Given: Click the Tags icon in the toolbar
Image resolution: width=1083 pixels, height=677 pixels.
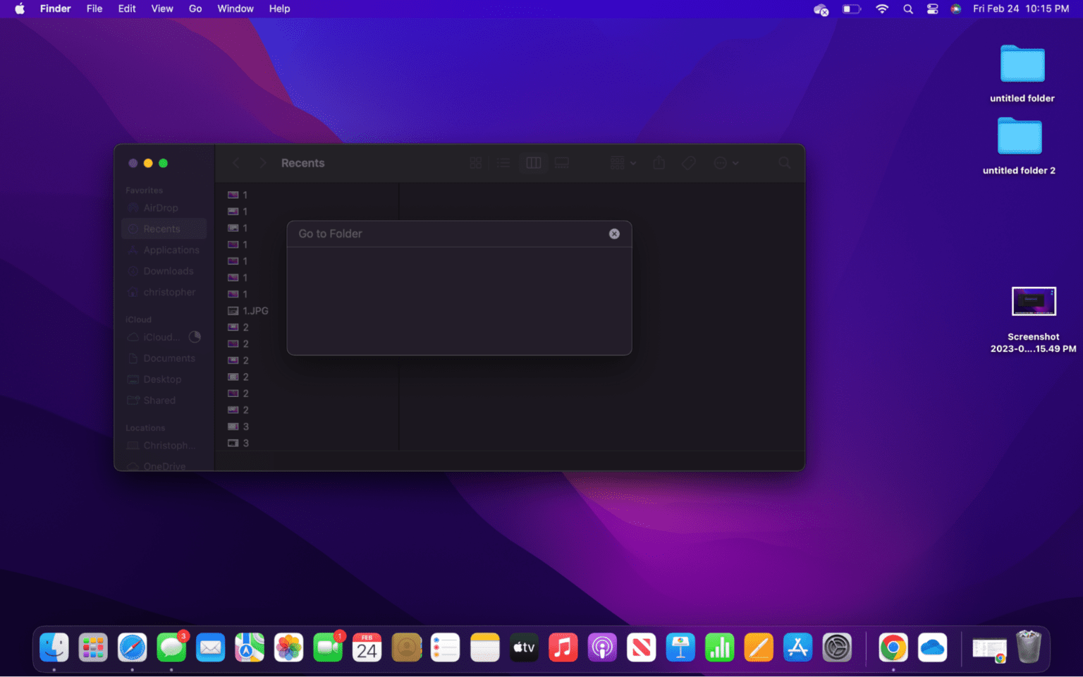Looking at the screenshot, I should [x=688, y=162].
